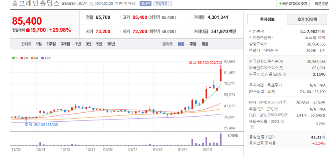
Task: Open help icon below 배당수익률
Action: pos(252,127)
